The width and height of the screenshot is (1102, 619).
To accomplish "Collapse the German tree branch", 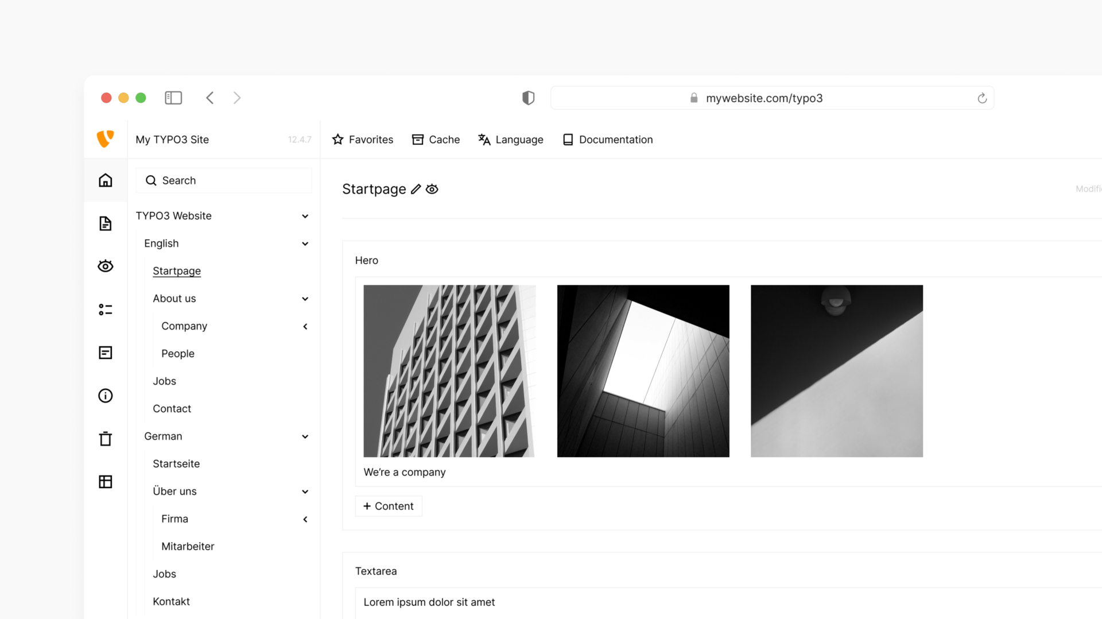I will coord(305,436).
